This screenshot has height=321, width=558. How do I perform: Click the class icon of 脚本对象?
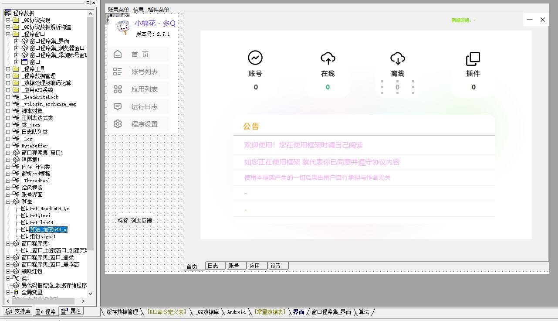point(16,111)
